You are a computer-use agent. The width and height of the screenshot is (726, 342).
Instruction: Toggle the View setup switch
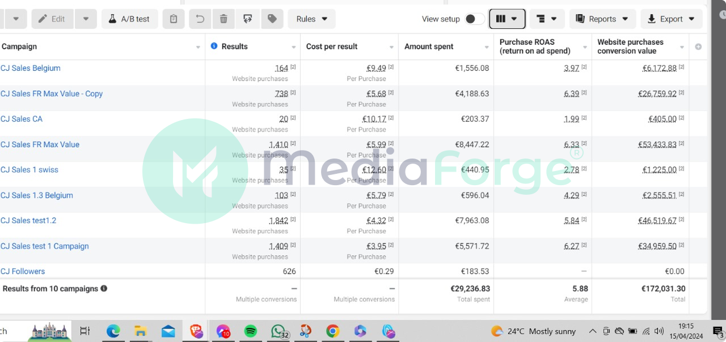[x=474, y=19]
